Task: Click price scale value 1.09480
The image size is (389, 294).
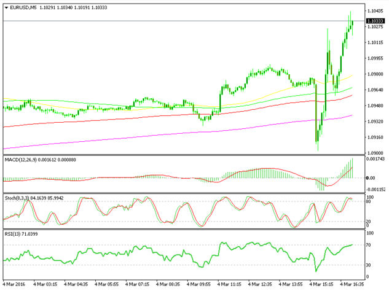Action: pos(375,106)
